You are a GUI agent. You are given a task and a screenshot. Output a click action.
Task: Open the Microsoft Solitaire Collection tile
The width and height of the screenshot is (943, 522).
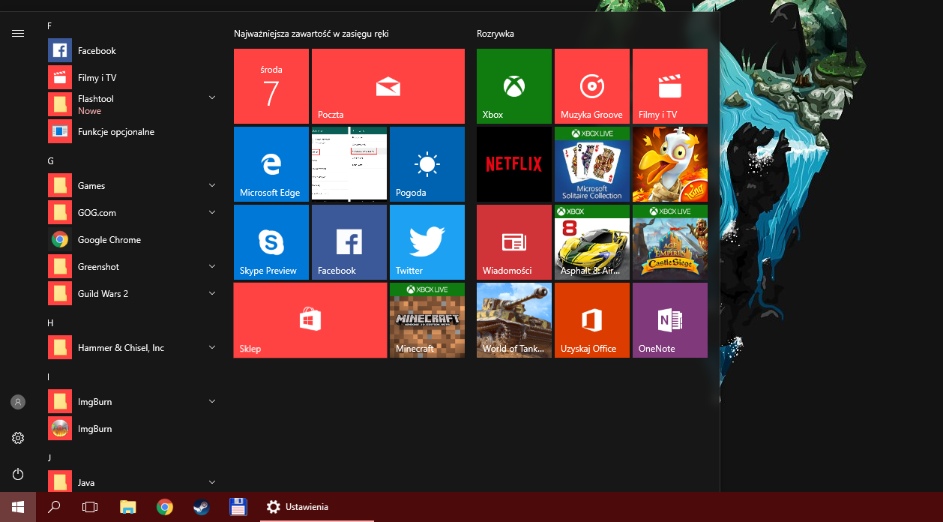[592, 164]
